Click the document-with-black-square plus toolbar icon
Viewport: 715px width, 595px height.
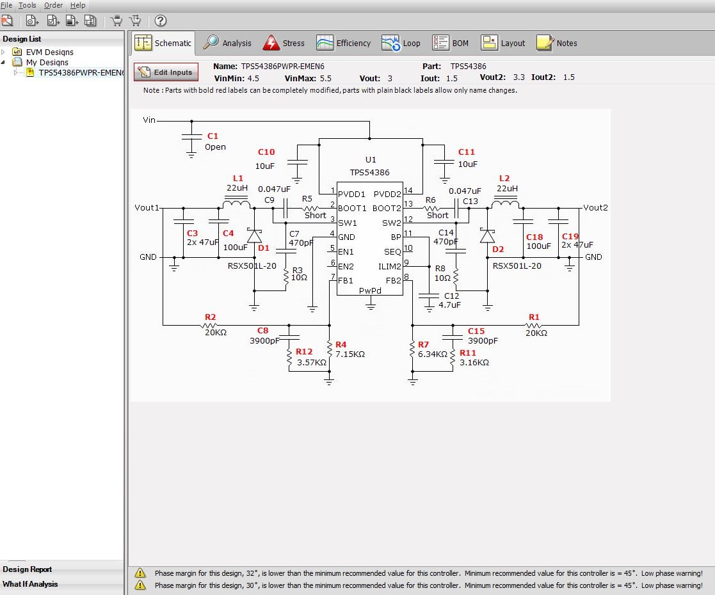[x=72, y=21]
